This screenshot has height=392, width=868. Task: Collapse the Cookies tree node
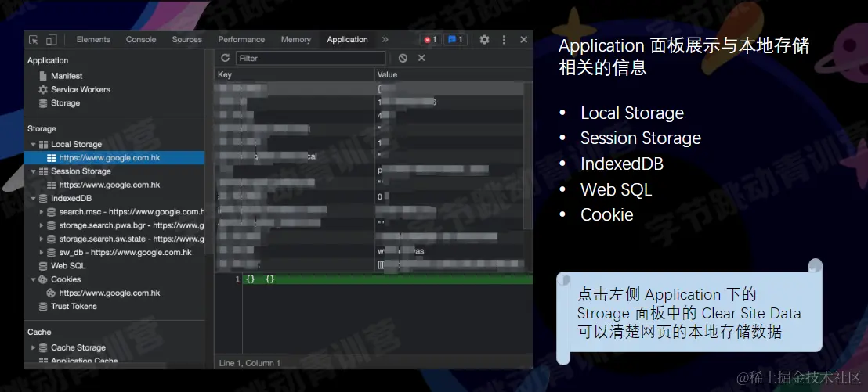33,280
